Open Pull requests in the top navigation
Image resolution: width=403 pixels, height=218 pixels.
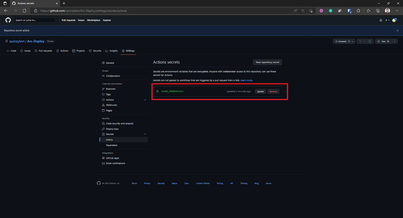point(69,20)
